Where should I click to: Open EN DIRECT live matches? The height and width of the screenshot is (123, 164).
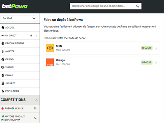click(x=20, y=36)
